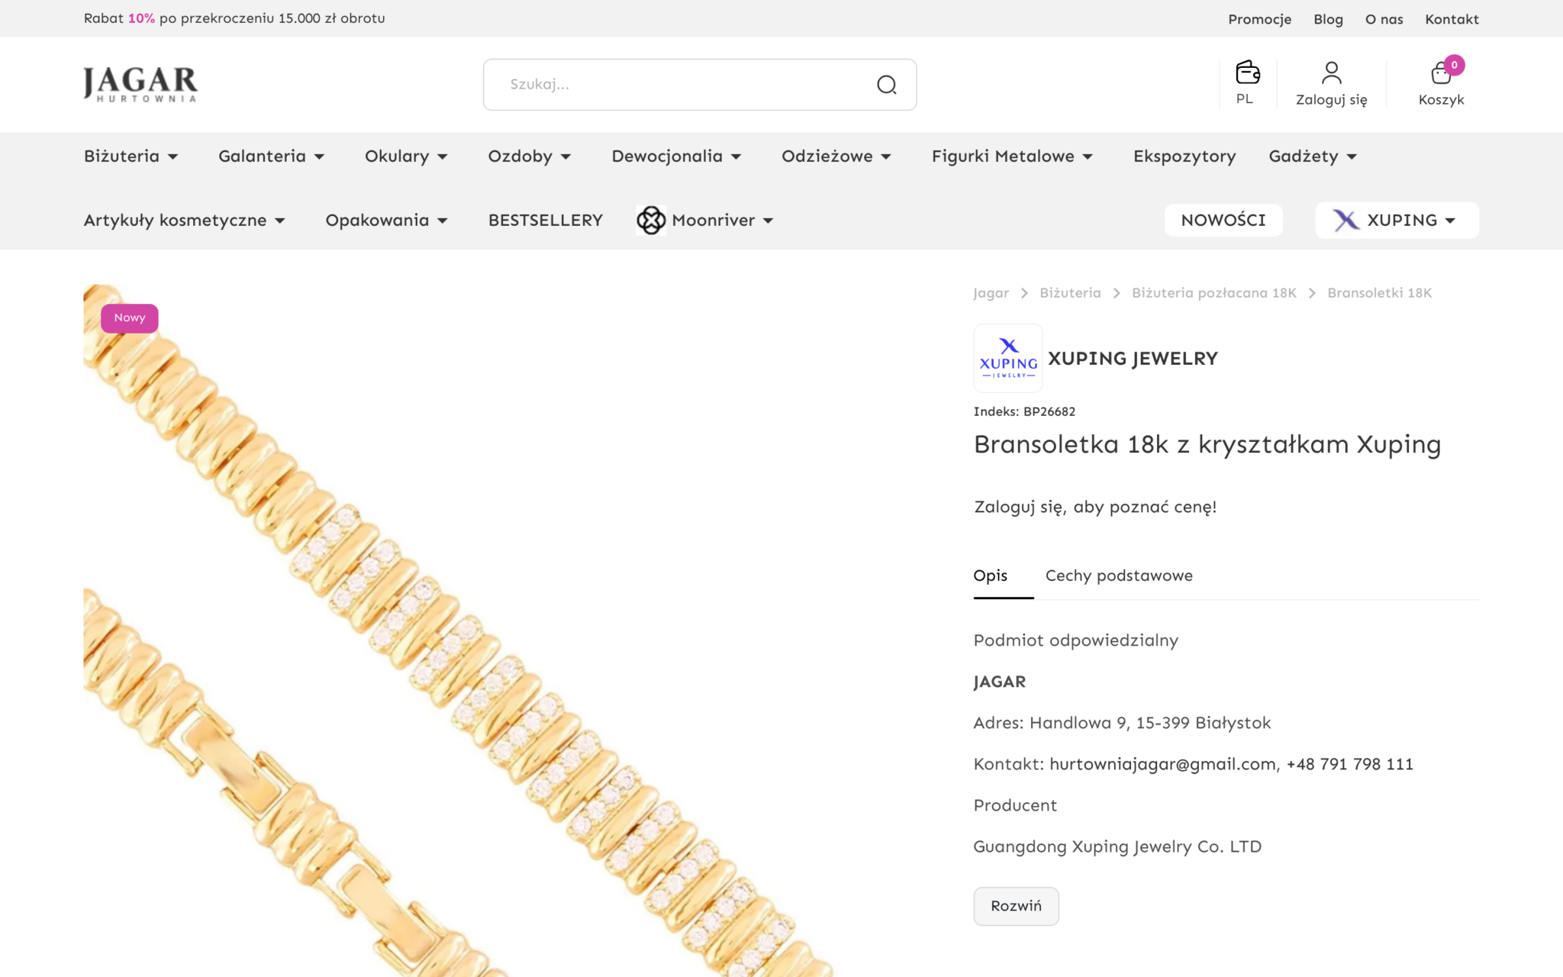Open the Ekspozytory category

(1184, 156)
